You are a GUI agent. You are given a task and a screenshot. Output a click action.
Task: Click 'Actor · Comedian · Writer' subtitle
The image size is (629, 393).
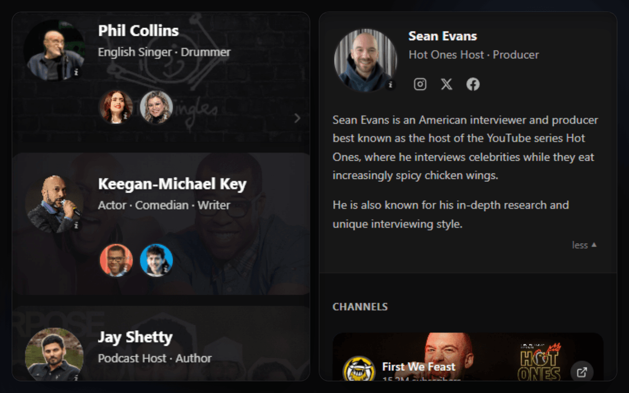tap(164, 205)
